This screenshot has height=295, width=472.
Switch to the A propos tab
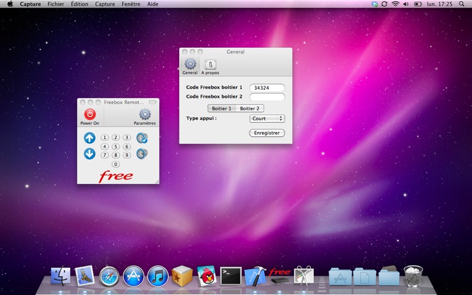pos(210,67)
